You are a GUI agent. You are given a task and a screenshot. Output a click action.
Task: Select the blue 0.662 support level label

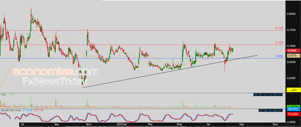click(x=279, y=56)
